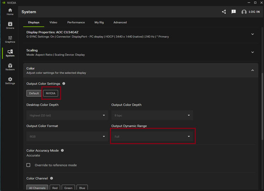This screenshot has height=191, width=264.
Task: Click the G-SYNC Settings summary line
Action: (97, 37)
